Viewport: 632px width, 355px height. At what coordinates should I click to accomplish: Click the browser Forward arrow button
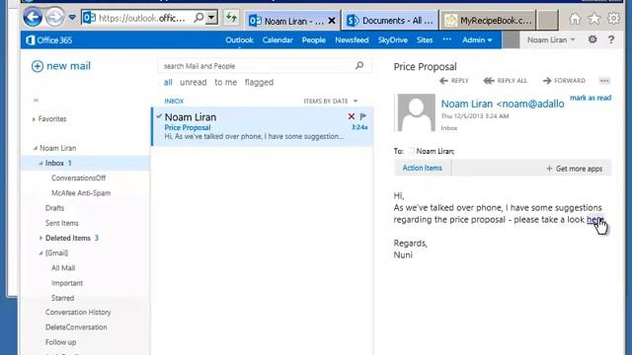(x=54, y=18)
